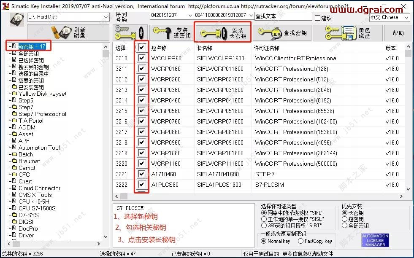This screenshot has height=258, width=414.
Task: Uncheck row 3222 A1PLCS60 checkbox
Action: coord(141,185)
